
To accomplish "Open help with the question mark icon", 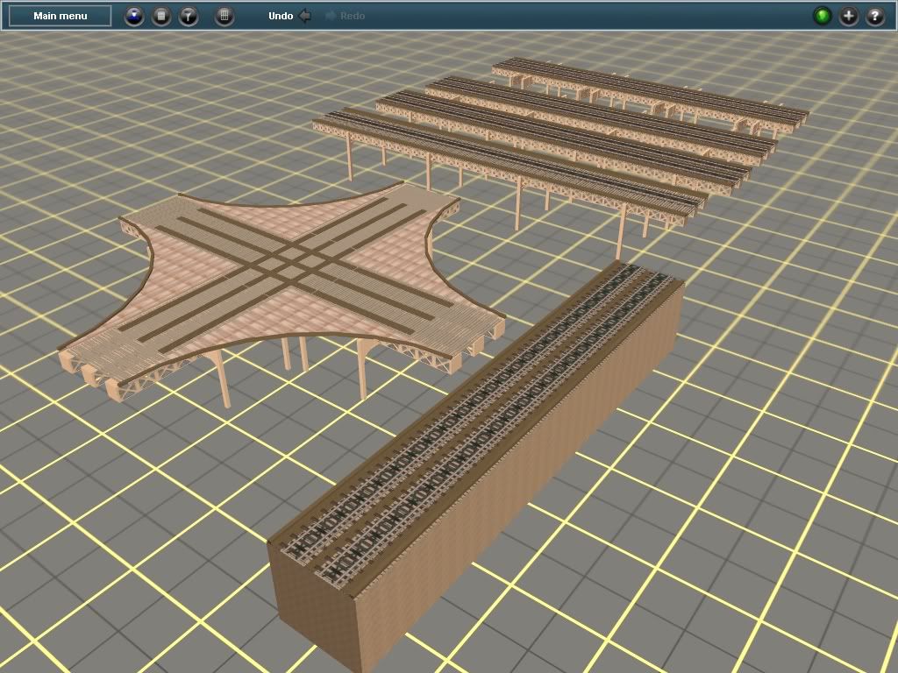I will (875, 16).
